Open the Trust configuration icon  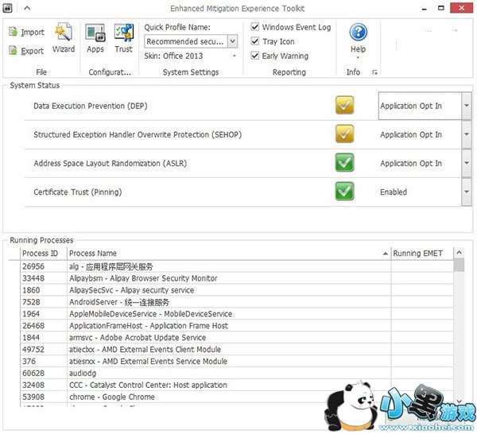(123, 33)
